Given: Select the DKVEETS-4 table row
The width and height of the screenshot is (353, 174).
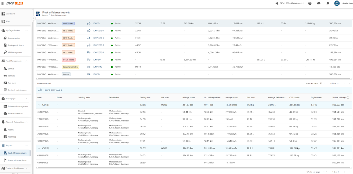Looking at the screenshot, I should pyautogui.click(x=194, y=31).
